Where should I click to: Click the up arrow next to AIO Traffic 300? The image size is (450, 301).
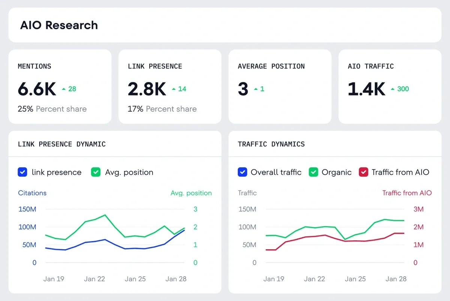[393, 89]
